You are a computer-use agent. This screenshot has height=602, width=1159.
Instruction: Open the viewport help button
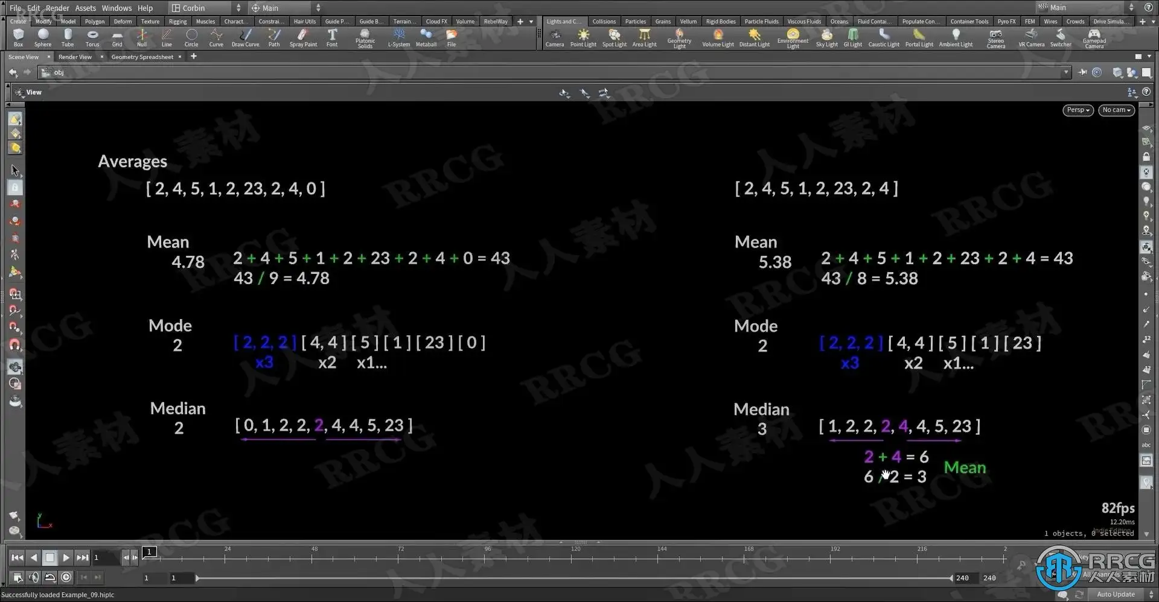1146,92
